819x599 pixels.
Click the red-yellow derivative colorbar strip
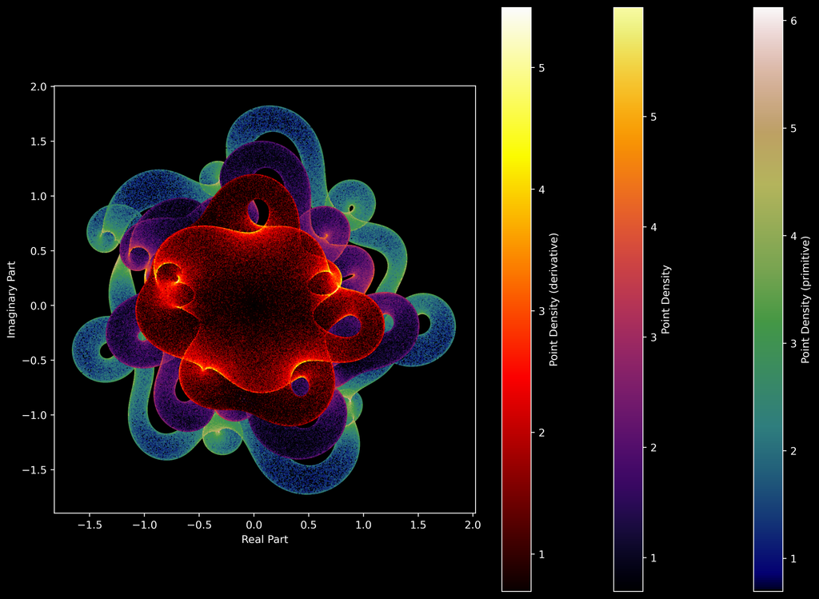pyautogui.click(x=516, y=299)
